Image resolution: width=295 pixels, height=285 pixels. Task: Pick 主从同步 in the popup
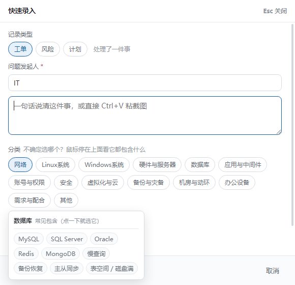[x=67, y=268]
